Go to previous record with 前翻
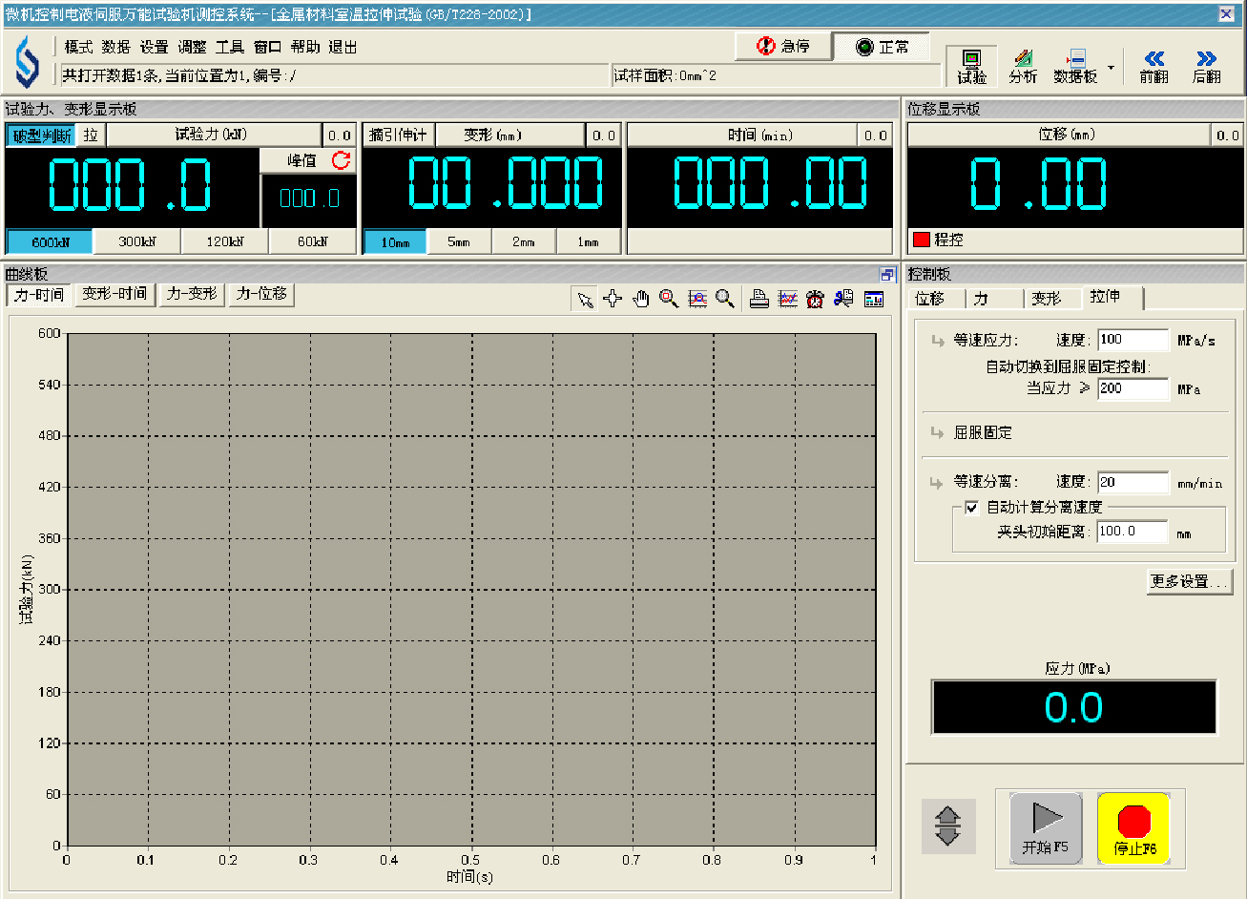The image size is (1247, 899). pos(1153,66)
